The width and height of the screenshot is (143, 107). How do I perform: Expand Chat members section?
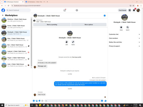click(x=124, y=38)
